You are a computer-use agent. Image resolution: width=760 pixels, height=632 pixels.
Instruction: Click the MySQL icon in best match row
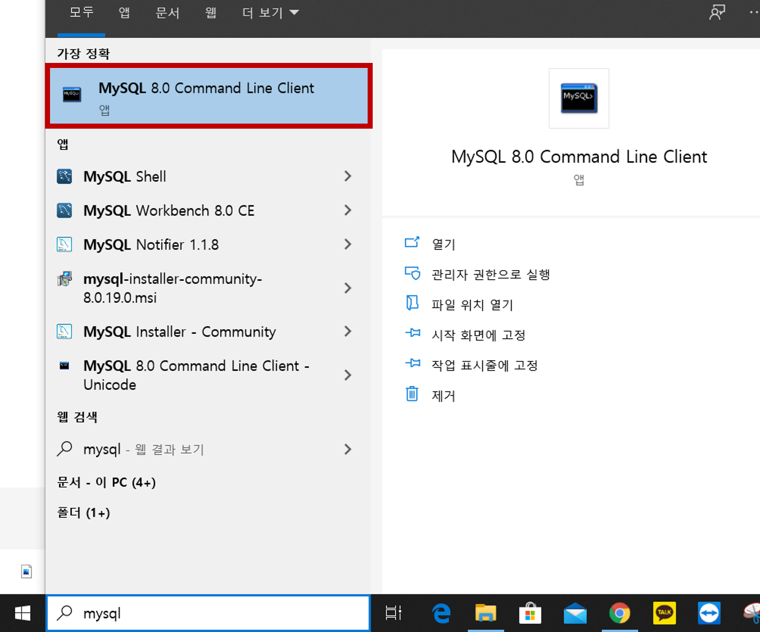[x=72, y=94]
